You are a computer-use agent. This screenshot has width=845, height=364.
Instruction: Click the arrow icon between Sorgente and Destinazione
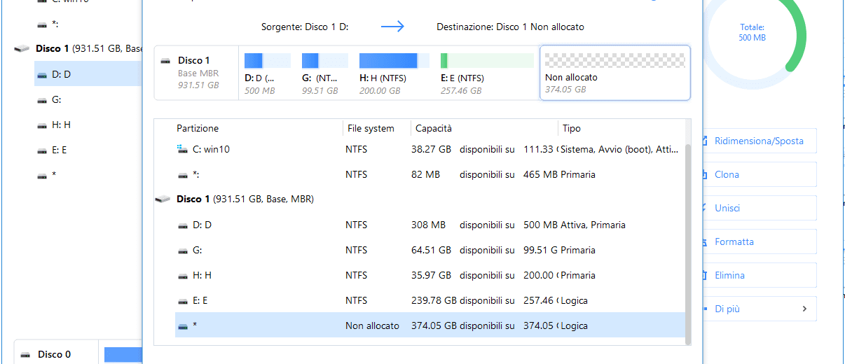(x=392, y=27)
